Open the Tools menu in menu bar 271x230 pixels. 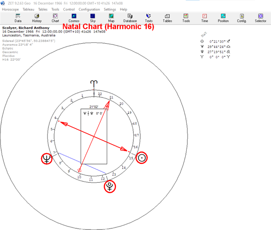(55, 9)
